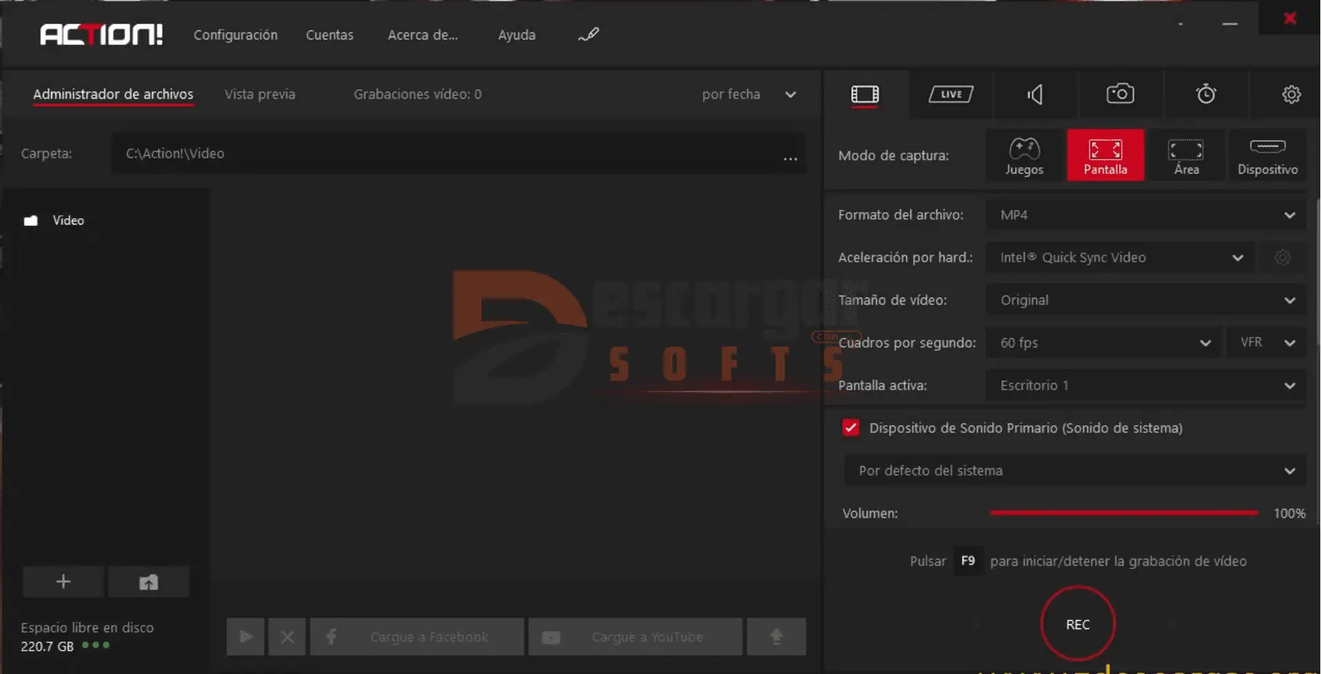Image resolution: width=1321 pixels, height=674 pixels.
Task: Open the video recording tab icon
Action: pos(865,95)
